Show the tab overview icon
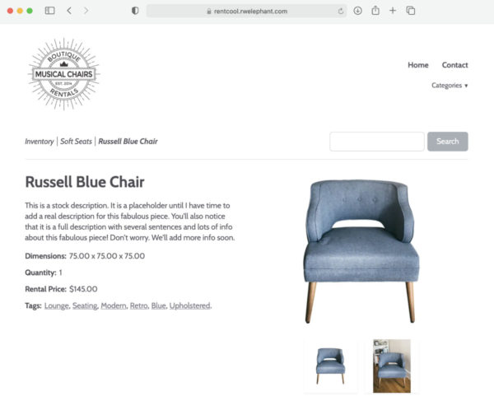Image resolution: width=494 pixels, height=401 pixels. click(x=411, y=11)
